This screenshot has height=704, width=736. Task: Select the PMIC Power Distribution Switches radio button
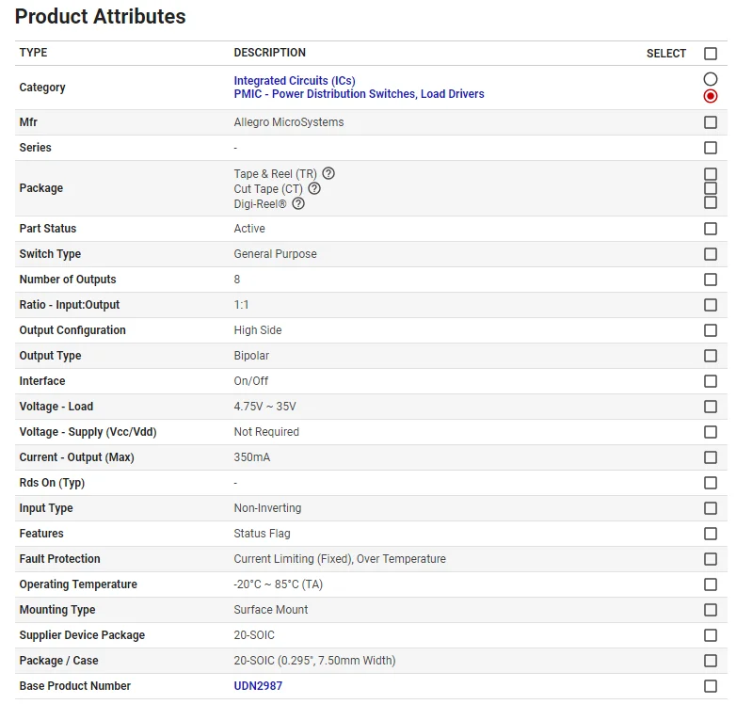click(x=711, y=96)
